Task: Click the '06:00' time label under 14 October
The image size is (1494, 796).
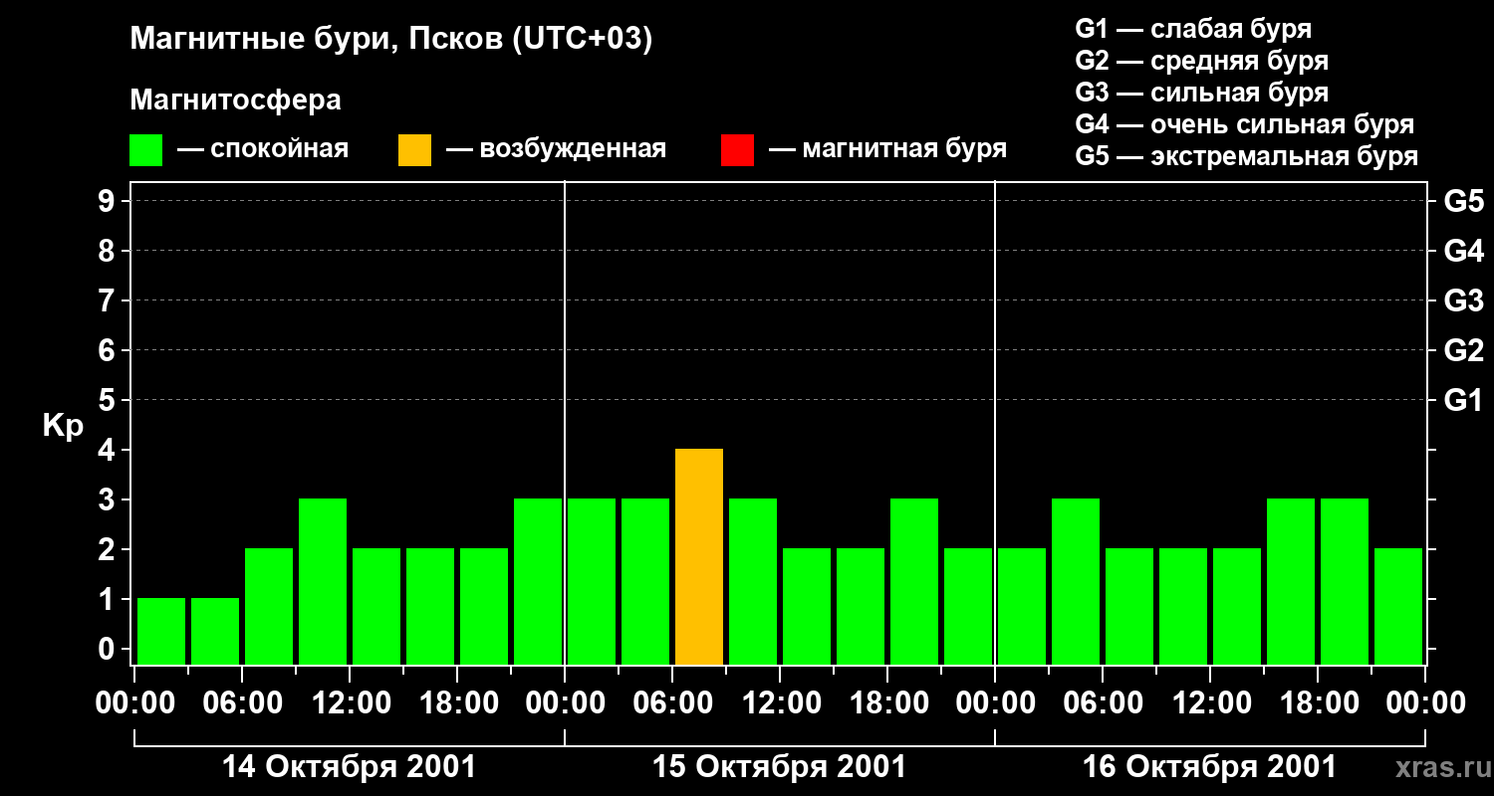Action: [x=242, y=703]
